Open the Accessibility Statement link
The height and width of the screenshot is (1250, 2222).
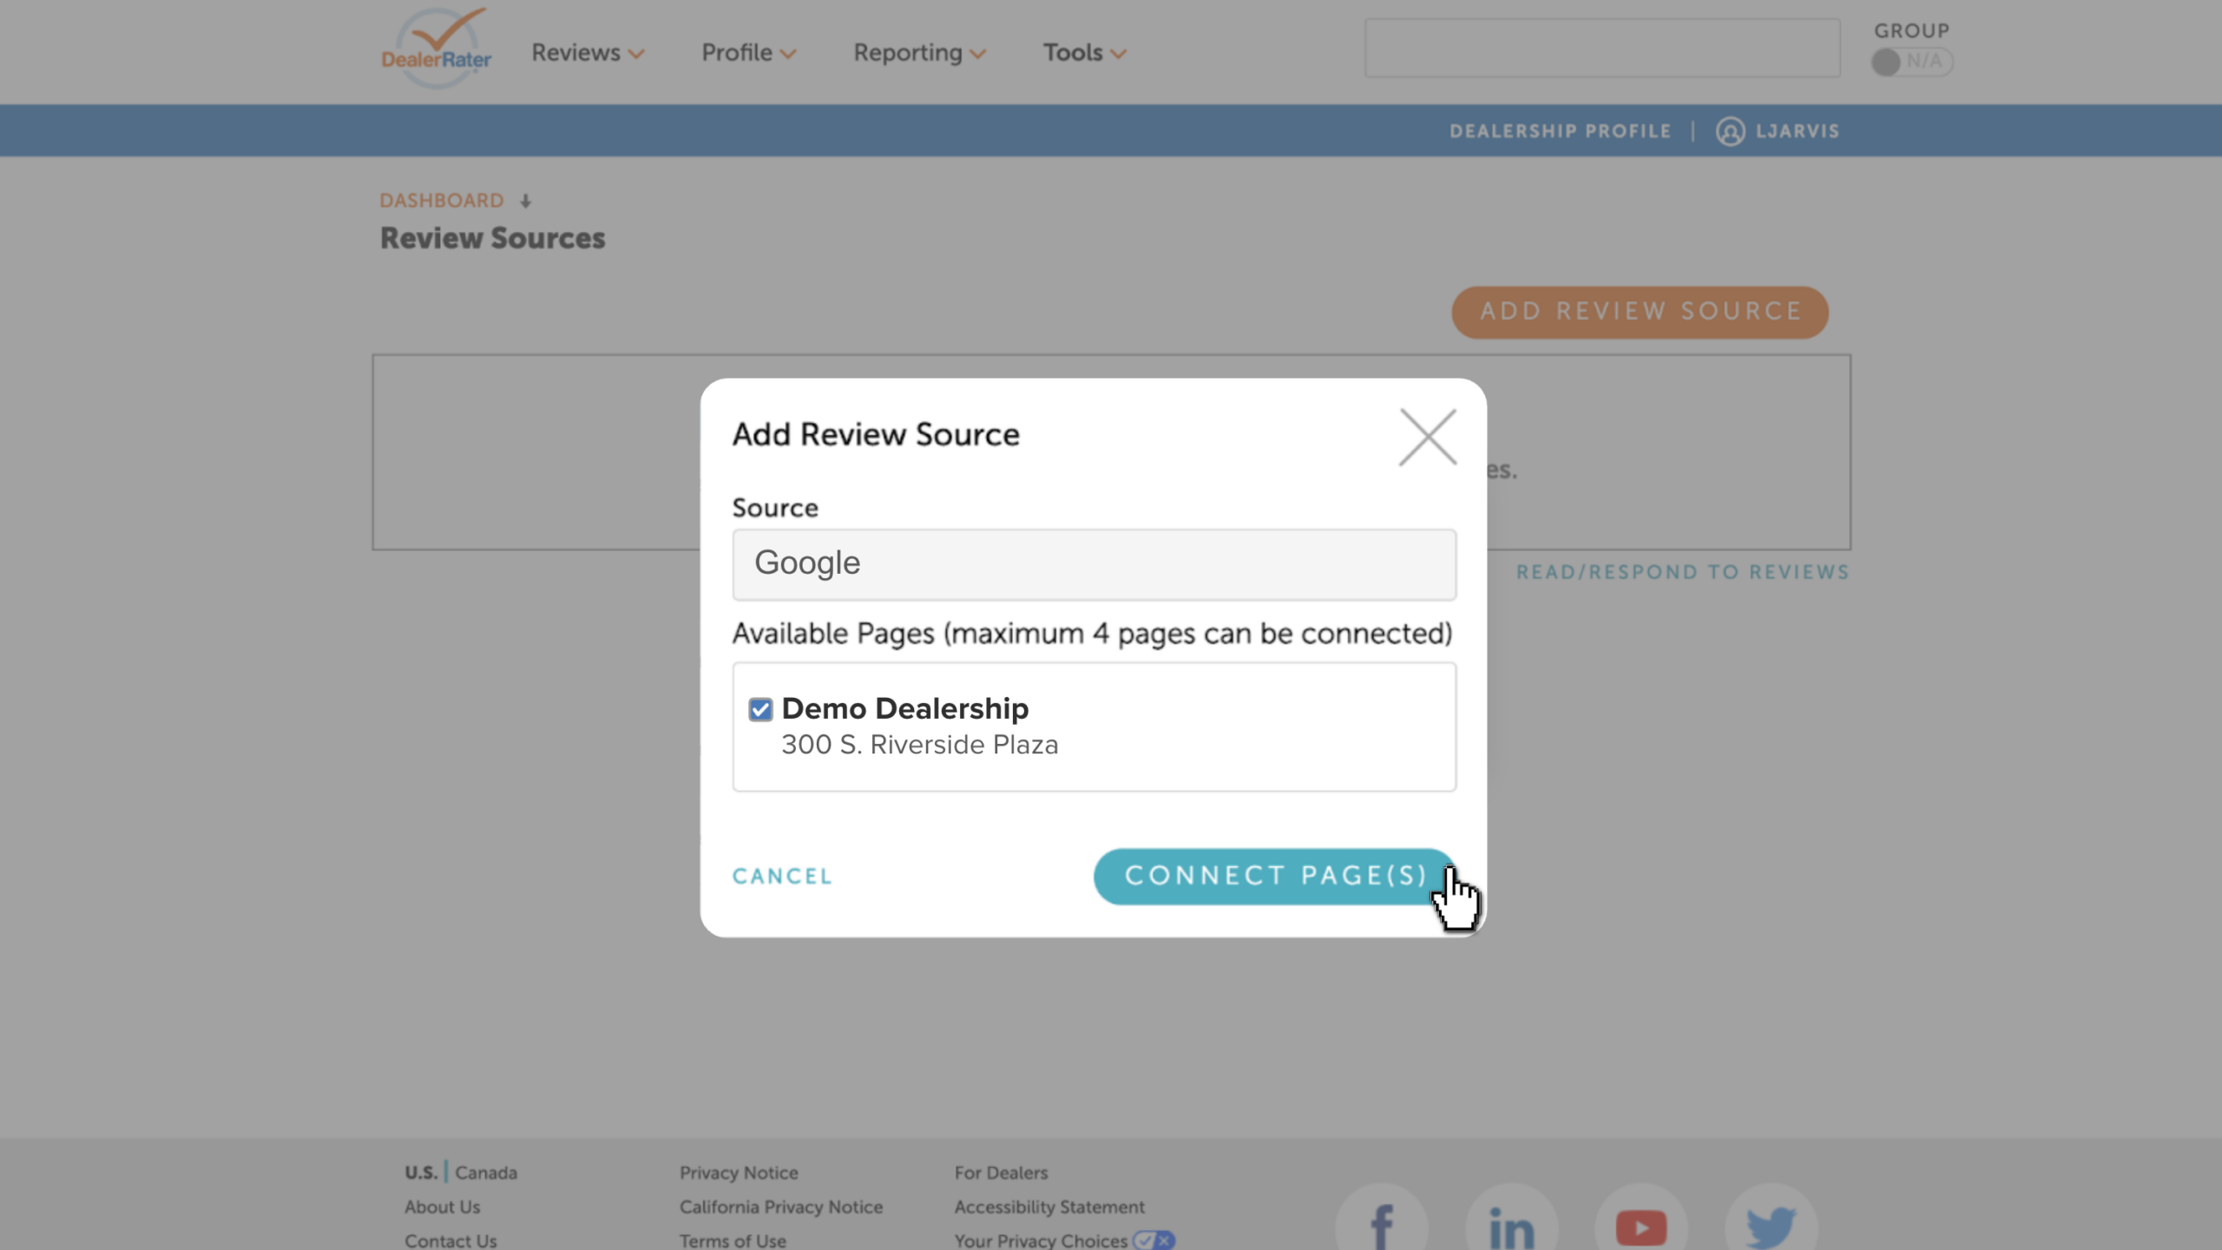[1049, 1207]
